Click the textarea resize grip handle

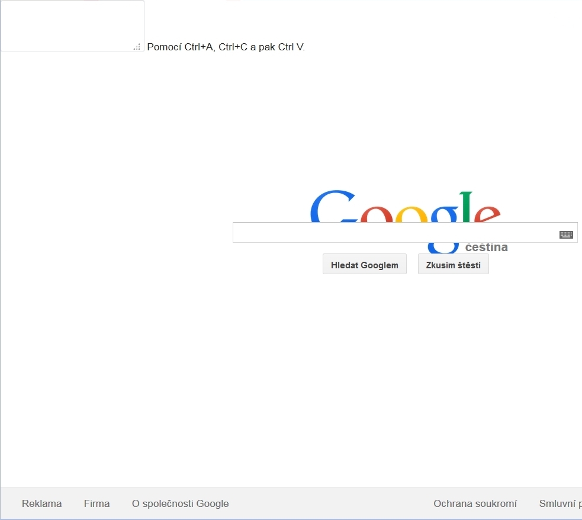(137, 47)
